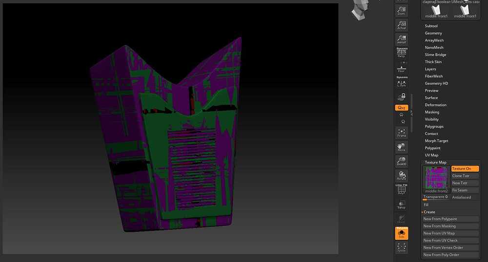Adjust the Transparent 0 slider
The height and width of the screenshot is (262, 488).
coord(436,197)
